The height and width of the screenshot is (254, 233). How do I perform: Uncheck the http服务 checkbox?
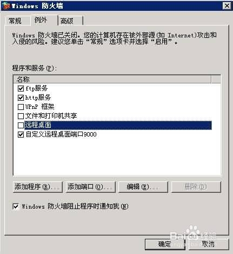coord(21,97)
